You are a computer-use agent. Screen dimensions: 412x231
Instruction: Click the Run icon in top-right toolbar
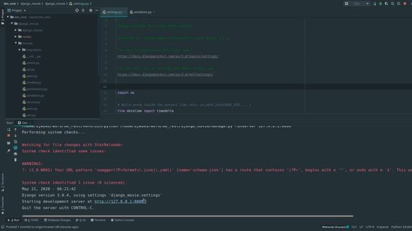(x=375, y=4)
